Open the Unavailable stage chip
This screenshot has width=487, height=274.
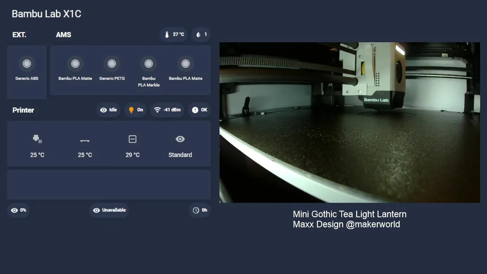coord(109,210)
